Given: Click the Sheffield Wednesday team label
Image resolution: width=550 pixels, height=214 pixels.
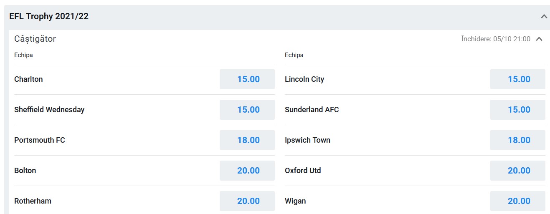Looking at the screenshot, I should pyautogui.click(x=49, y=110).
